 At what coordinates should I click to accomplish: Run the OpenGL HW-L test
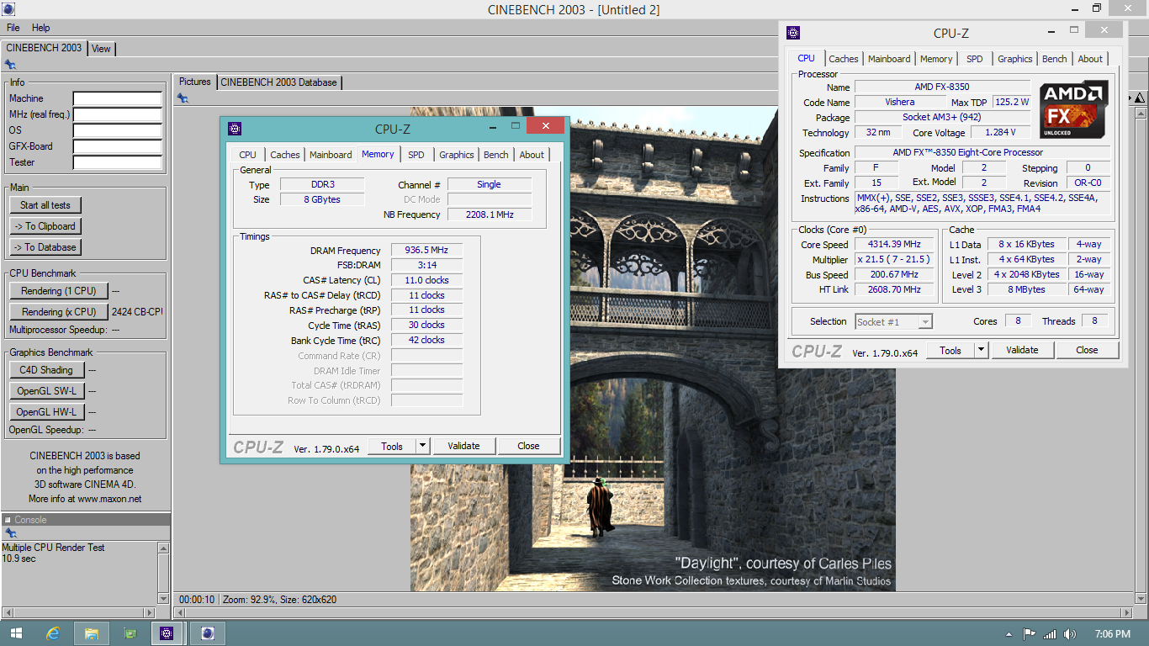point(46,412)
